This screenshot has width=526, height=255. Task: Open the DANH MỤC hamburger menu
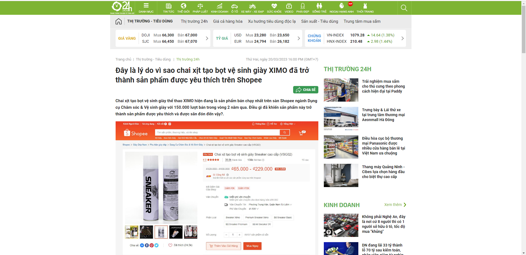[146, 8]
